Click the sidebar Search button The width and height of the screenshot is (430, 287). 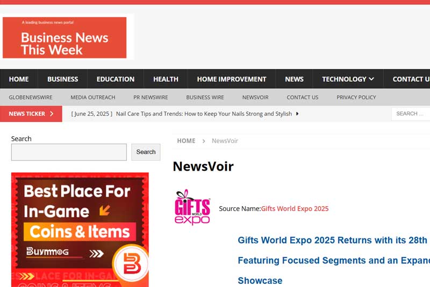point(146,152)
